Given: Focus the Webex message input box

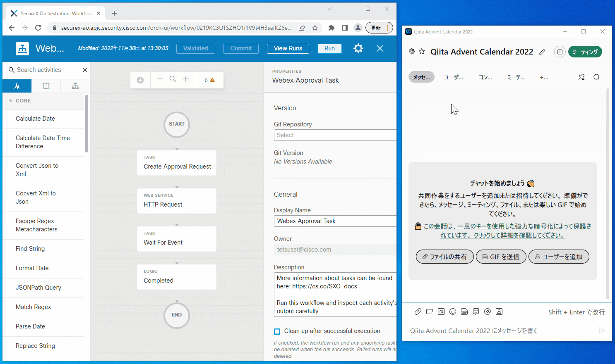Looking at the screenshot, I should pos(501,331).
